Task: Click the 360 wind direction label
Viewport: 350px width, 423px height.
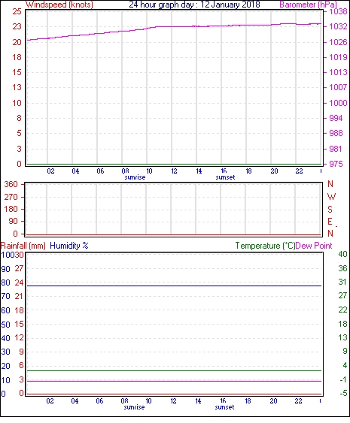Action: pyautogui.click(x=11, y=184)
